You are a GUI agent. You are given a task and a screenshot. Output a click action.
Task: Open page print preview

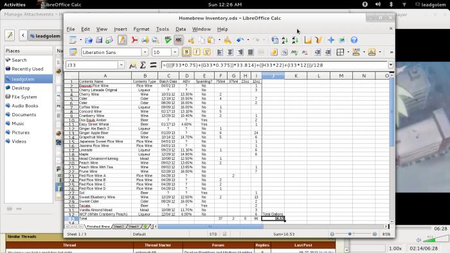click(x=156, y=40)
